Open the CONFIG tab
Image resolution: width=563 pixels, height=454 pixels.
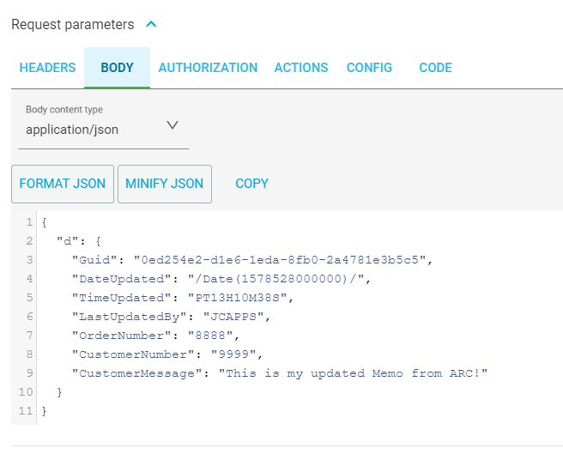pos(369,68)
